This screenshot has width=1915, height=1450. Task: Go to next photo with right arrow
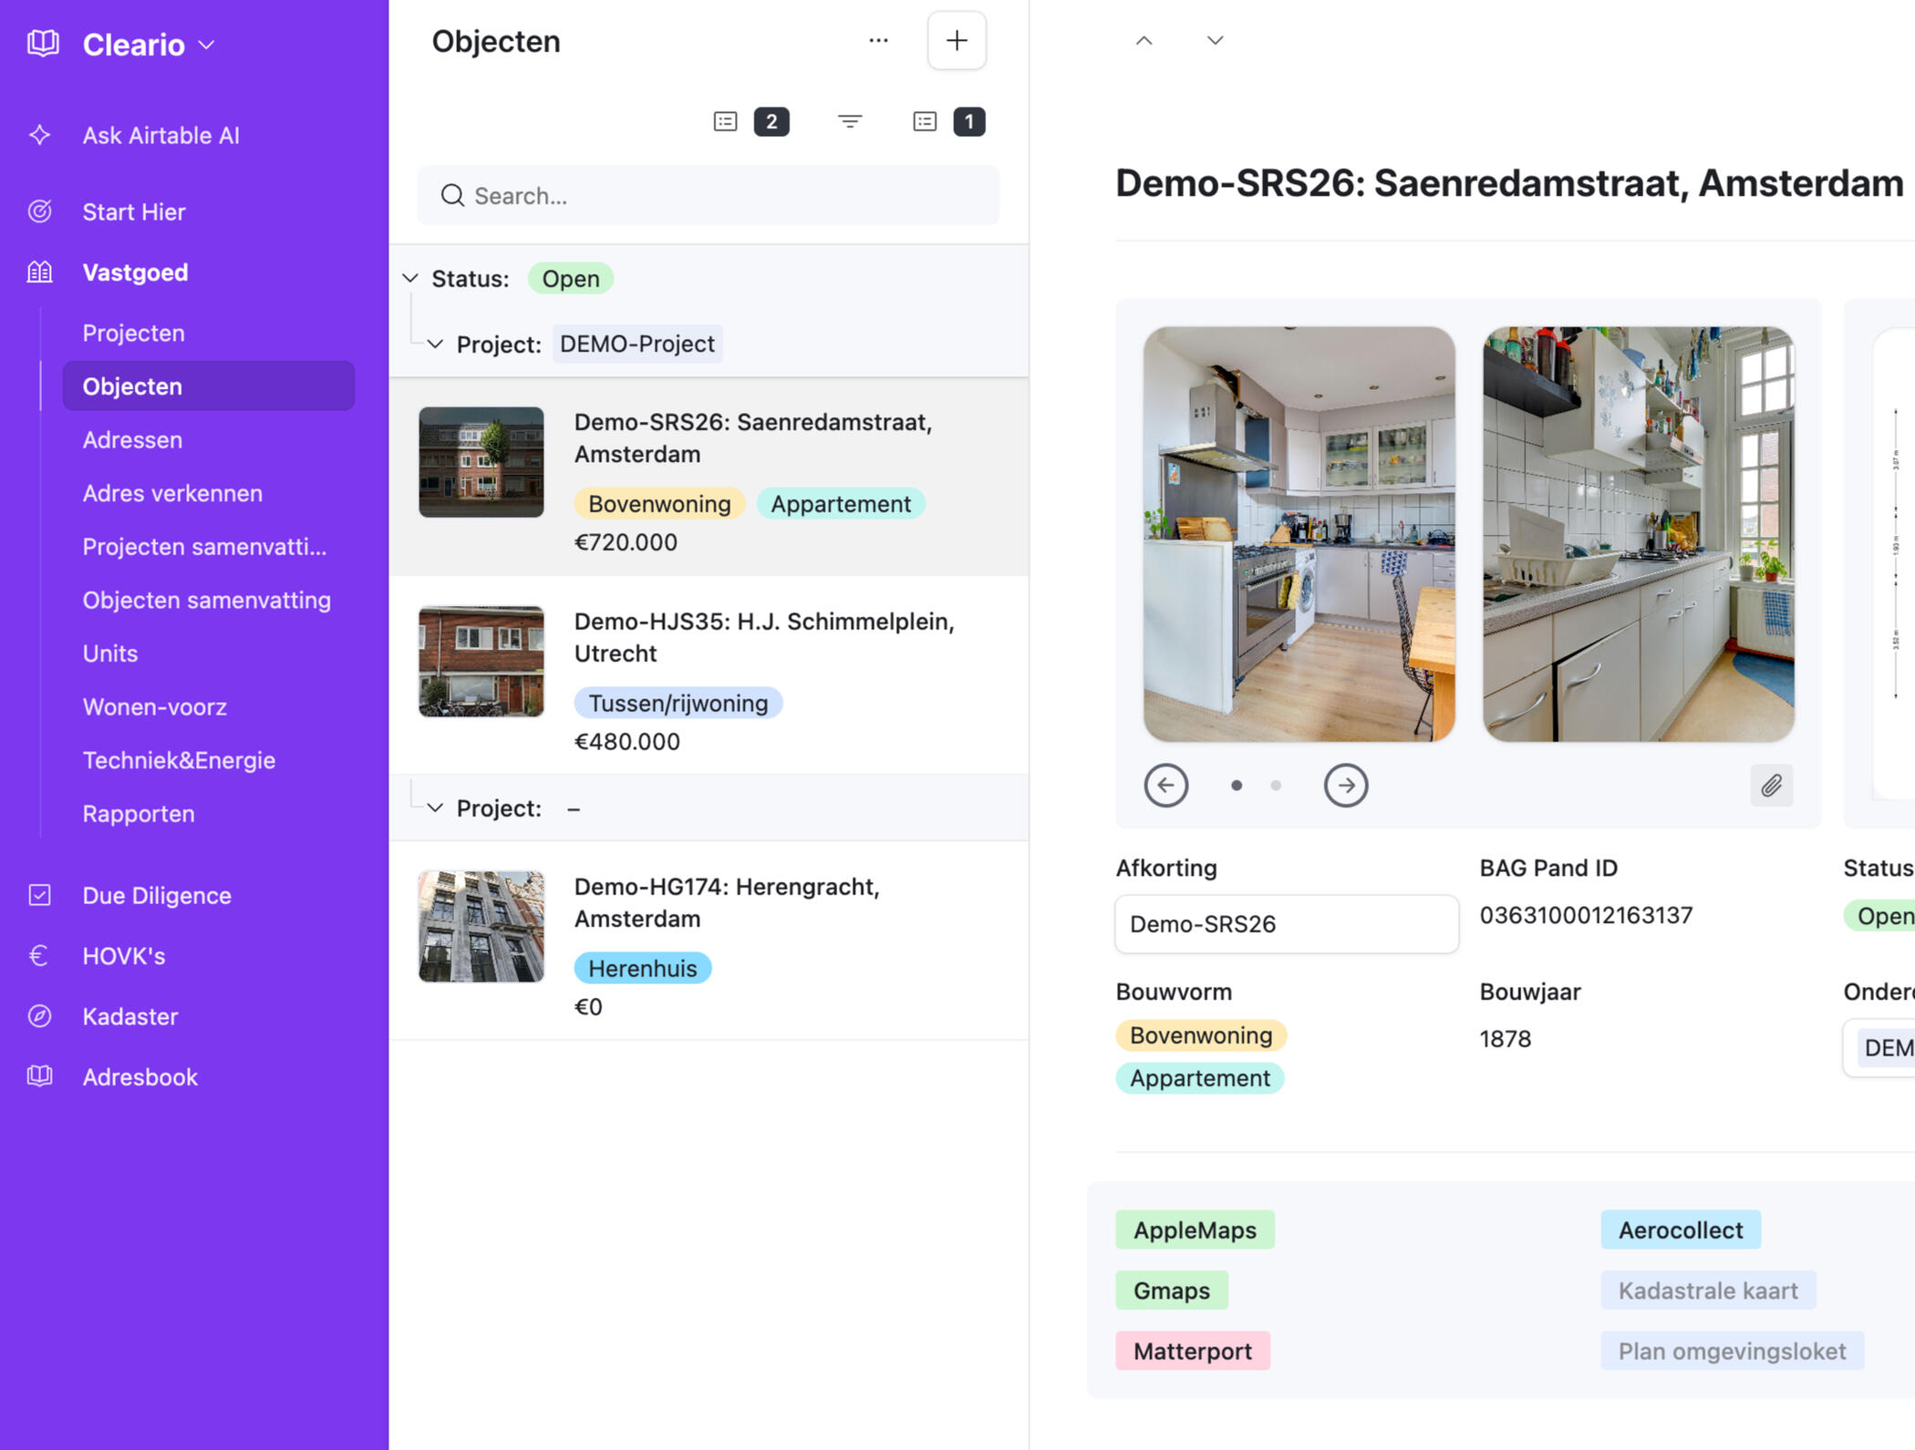[1345, 785]
